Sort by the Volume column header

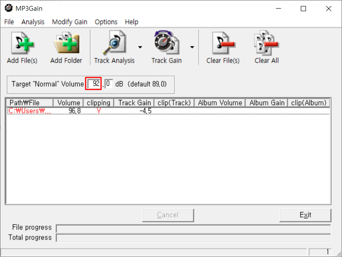69,103
